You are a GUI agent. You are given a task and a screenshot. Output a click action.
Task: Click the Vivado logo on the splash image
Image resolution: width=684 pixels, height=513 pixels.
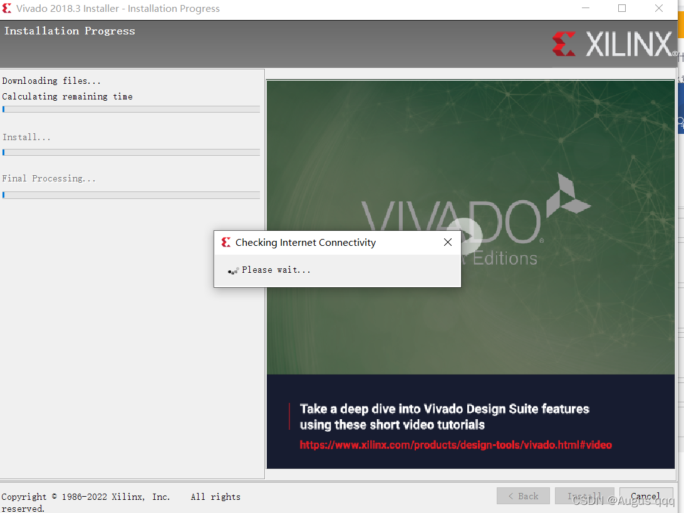[475, 218]
